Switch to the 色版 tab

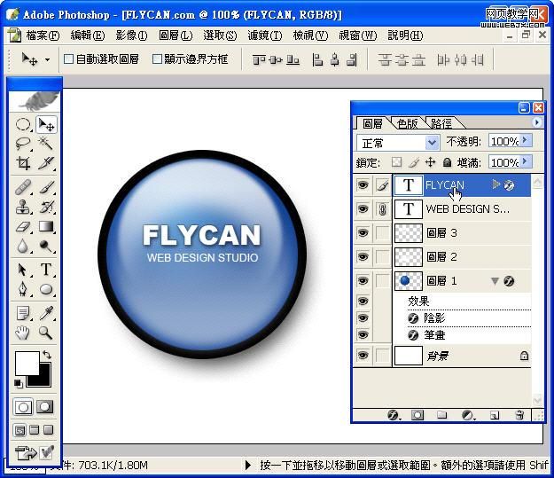(407, 123)
